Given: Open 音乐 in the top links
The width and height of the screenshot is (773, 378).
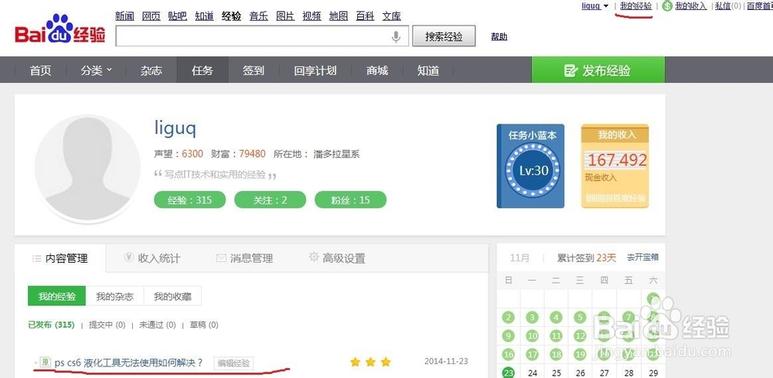Looking at the screenshot, I should coord(259,16).
